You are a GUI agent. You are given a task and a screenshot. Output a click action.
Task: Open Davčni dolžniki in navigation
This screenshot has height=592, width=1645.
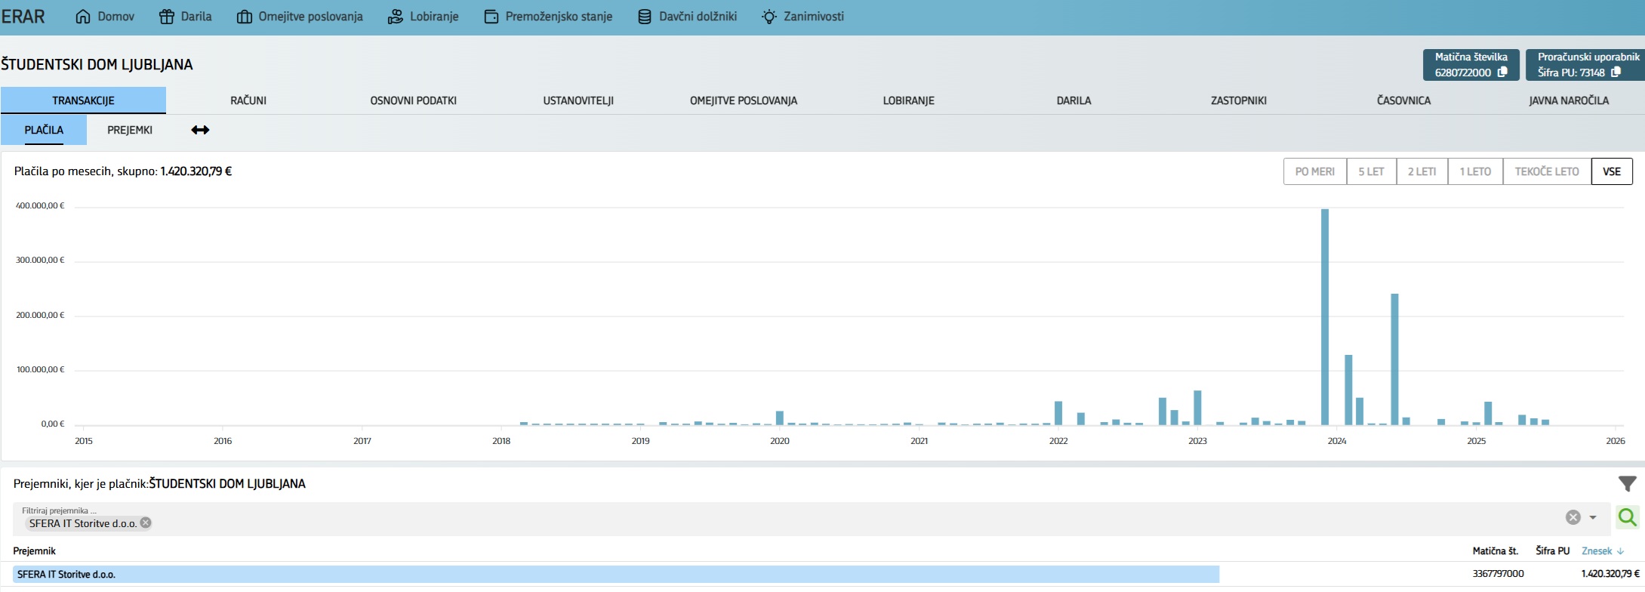click(687, 17)
